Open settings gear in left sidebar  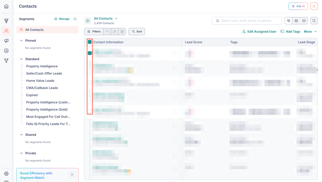tap(6, 173)
